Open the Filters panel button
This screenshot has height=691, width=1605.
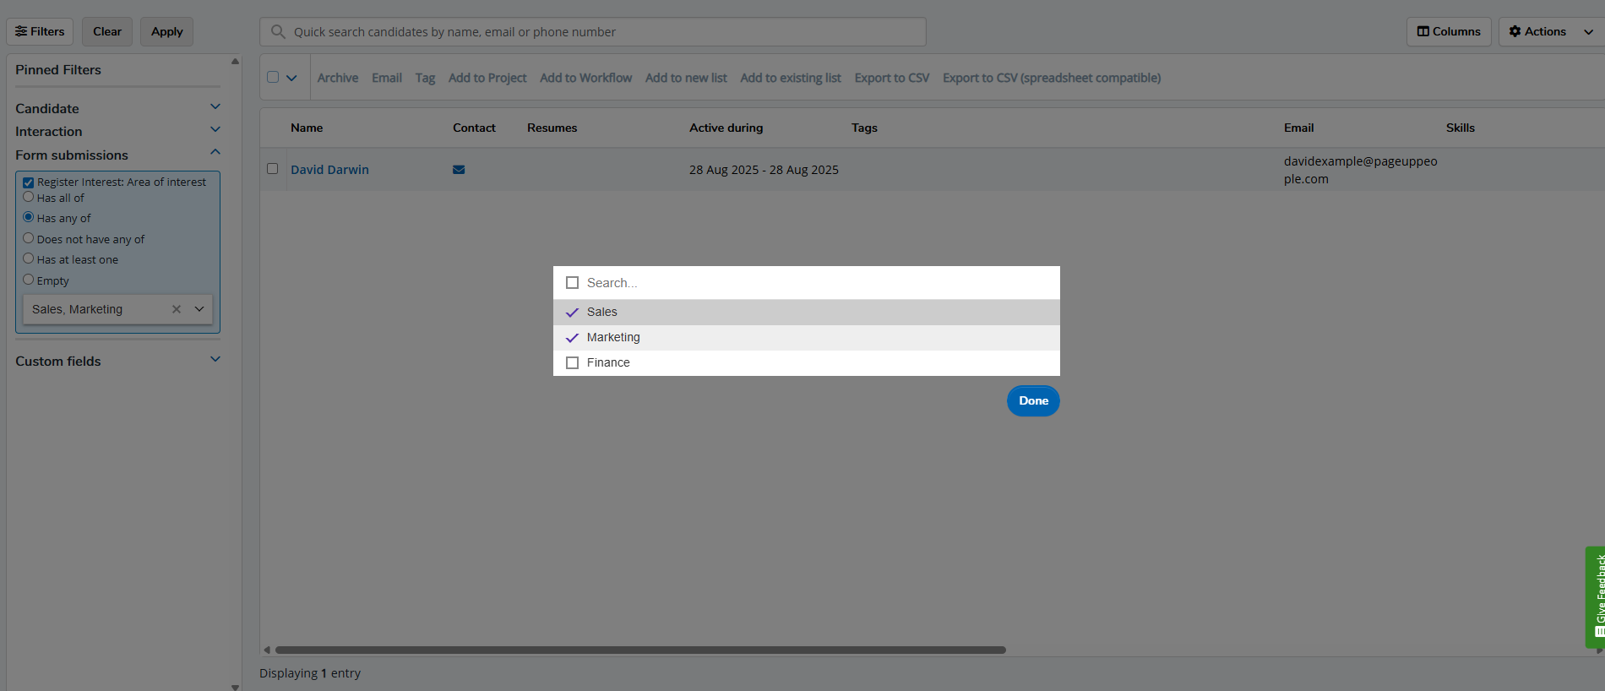tap(40, 31)
